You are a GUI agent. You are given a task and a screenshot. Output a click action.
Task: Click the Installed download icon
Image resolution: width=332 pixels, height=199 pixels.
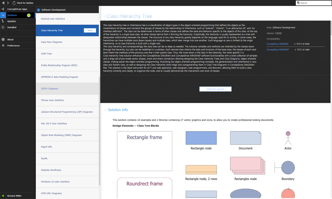tap(3, 27)
